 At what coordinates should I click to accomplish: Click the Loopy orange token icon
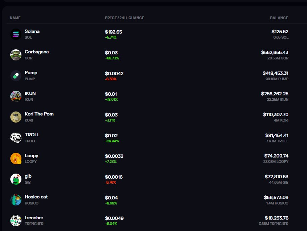point(16,158)
